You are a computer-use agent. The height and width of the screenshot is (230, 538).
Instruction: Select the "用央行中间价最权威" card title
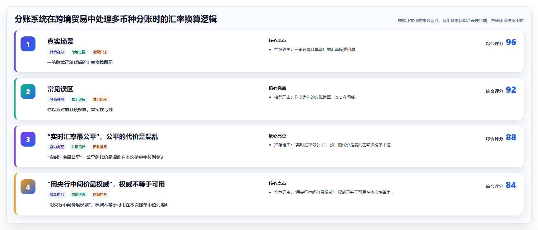[106, 184]
